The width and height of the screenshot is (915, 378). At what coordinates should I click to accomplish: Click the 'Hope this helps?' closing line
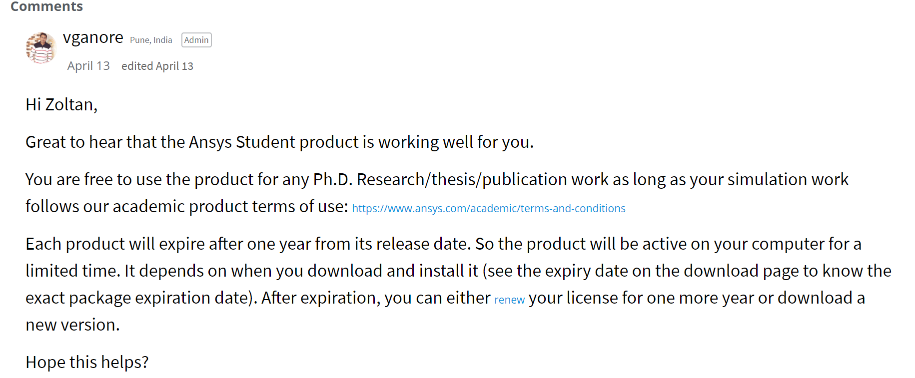87,362
